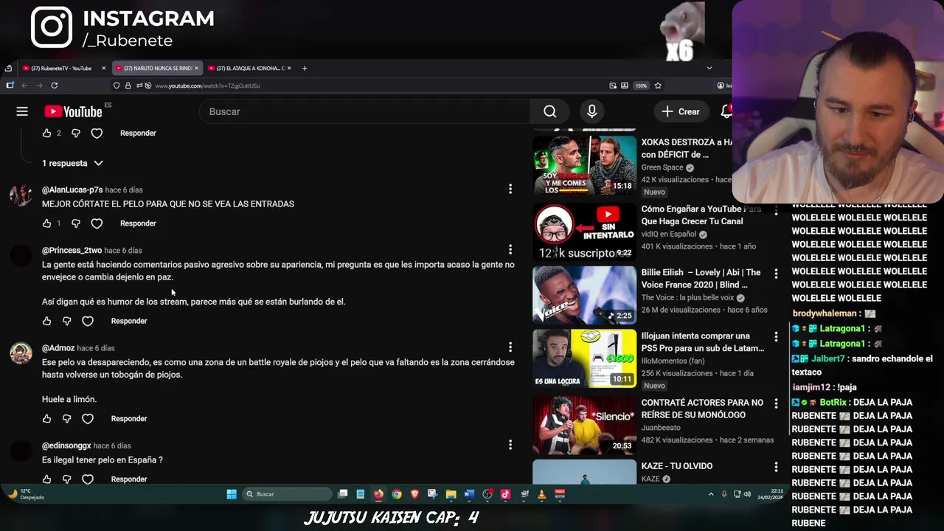Dislike the AlanLucas-p7s comment
The image size is (944, 531).
pos(76,223)
